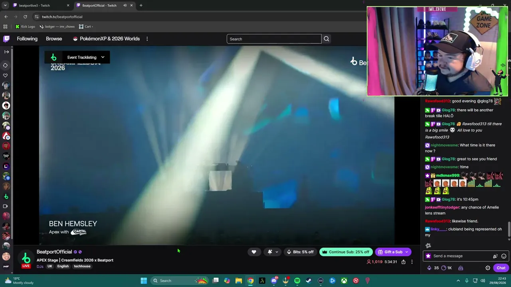Open Steam from the taskbar
This screenshot has height=287, width=511.
[x=309, y=281]
